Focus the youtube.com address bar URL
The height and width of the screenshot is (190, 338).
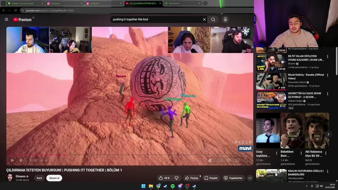(50, 11)
